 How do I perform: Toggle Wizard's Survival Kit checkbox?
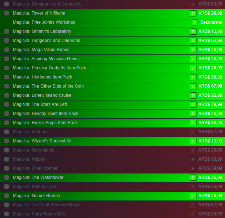[7, 141]
